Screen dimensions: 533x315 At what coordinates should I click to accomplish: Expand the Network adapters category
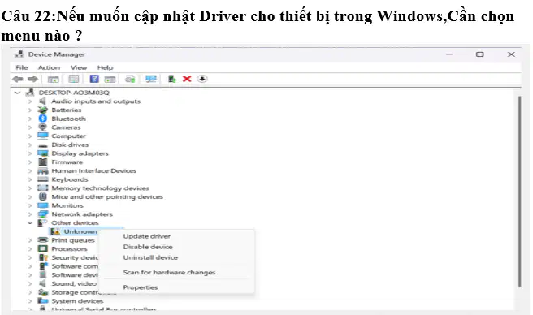coord(30,214)
